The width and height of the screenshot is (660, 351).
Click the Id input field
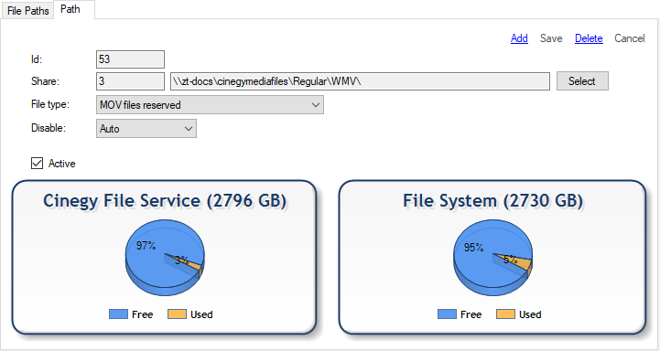pos(130,59)
